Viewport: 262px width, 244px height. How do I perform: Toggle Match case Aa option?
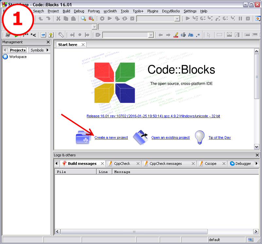pos(191,35)
